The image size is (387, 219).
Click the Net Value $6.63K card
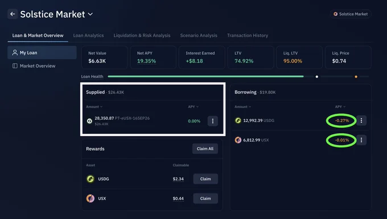[104, 57]
